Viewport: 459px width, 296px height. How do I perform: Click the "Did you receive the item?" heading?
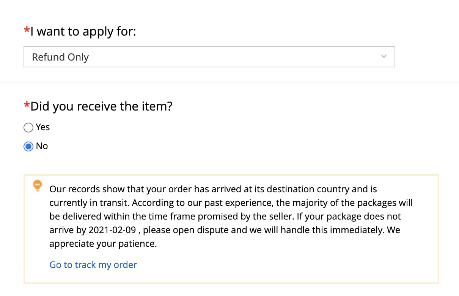pos(101,106)
